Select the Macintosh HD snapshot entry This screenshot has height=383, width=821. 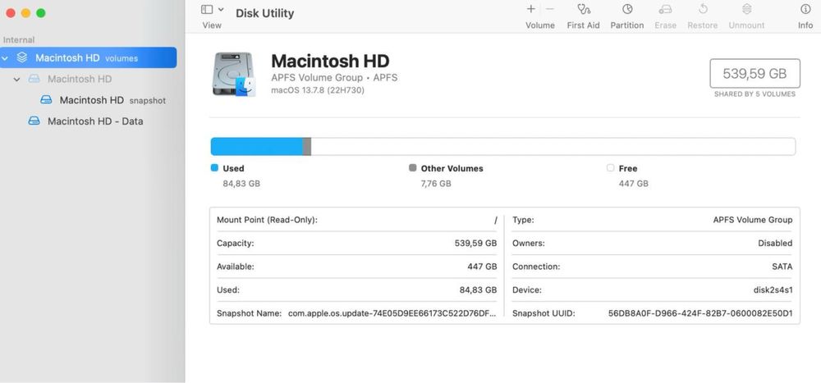tap(112, 100)
